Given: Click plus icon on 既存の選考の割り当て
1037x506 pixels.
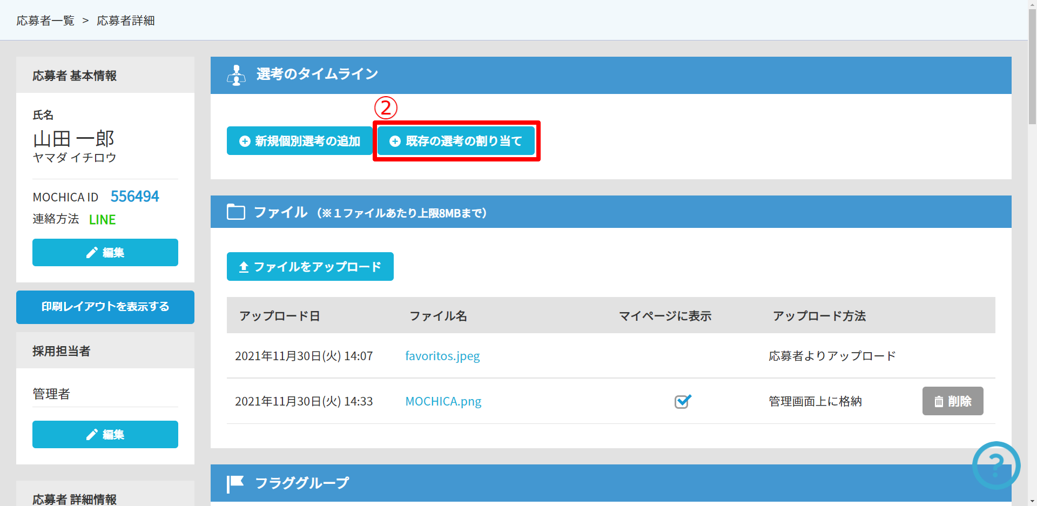Looking at the screenshot, I should (395, 141).
